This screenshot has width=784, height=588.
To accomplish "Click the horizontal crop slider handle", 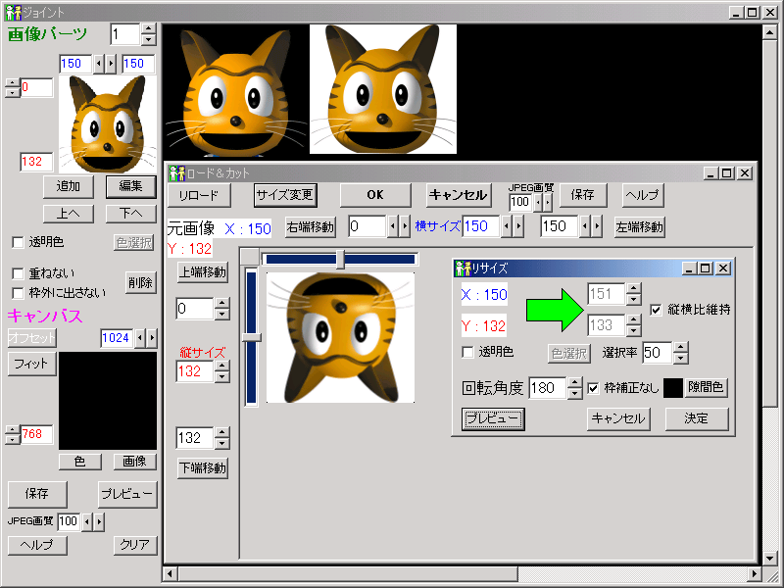I will click(x=340, y=259).
